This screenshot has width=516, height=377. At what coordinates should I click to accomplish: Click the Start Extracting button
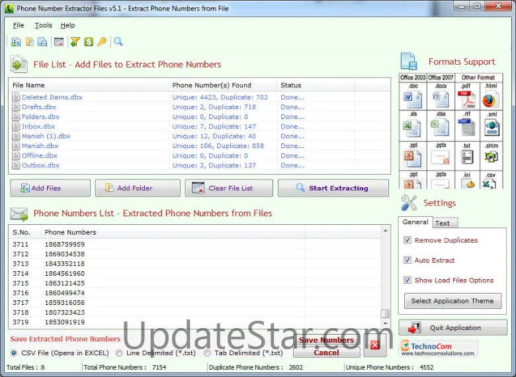[x=333, y=188]
